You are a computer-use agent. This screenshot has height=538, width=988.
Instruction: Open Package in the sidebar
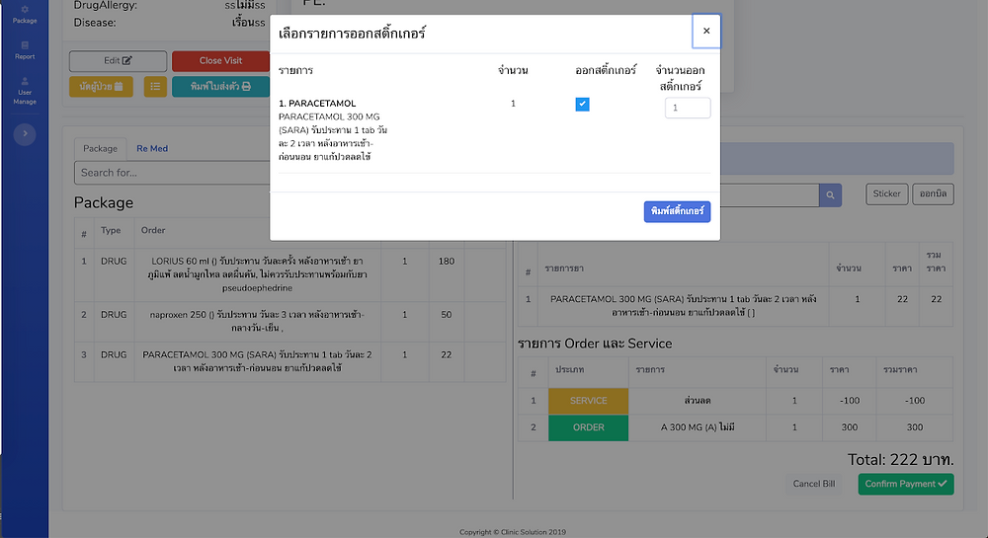[x=25, y=15]
